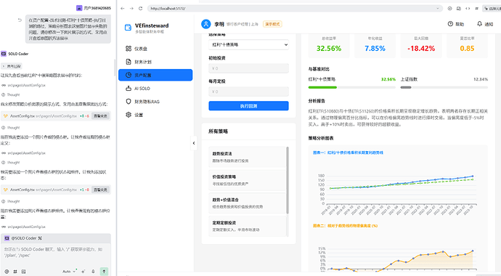Collapse the side panel with the chevron handle
Screen dimensions: 501x276
point(194,143)
